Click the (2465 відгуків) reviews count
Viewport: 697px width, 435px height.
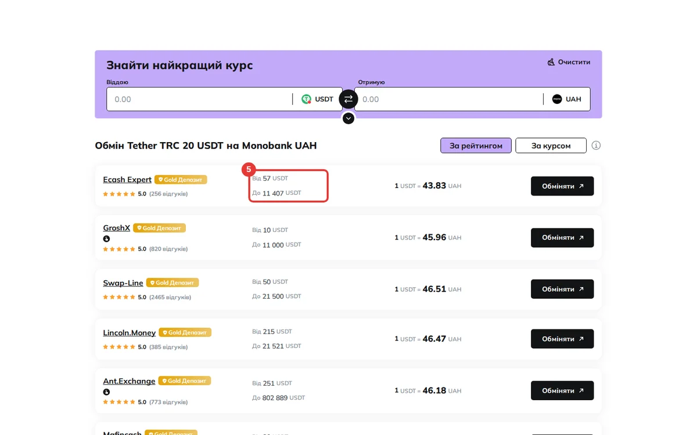[x=170, y=297]
